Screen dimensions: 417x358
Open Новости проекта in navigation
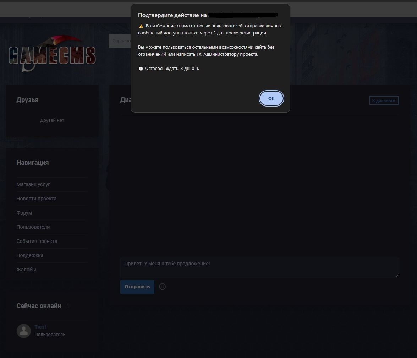pos(37,199)
